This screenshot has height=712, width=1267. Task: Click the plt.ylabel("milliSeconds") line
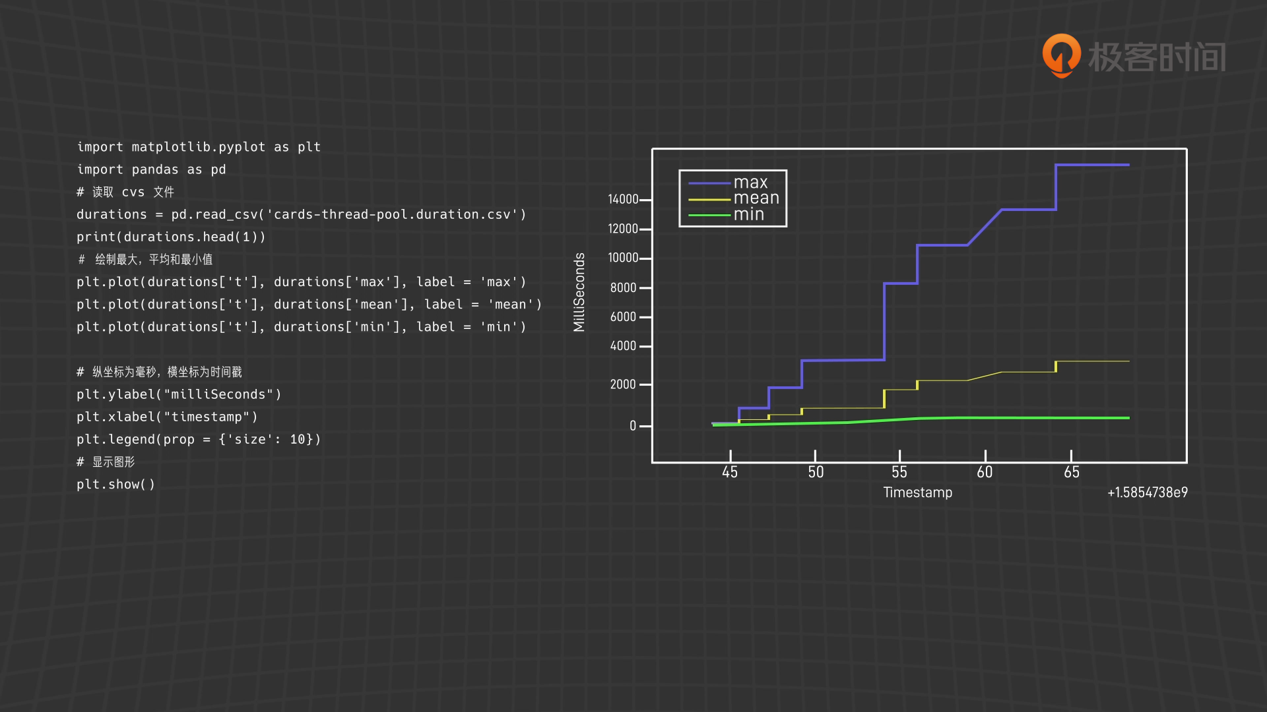coord(179,394)
